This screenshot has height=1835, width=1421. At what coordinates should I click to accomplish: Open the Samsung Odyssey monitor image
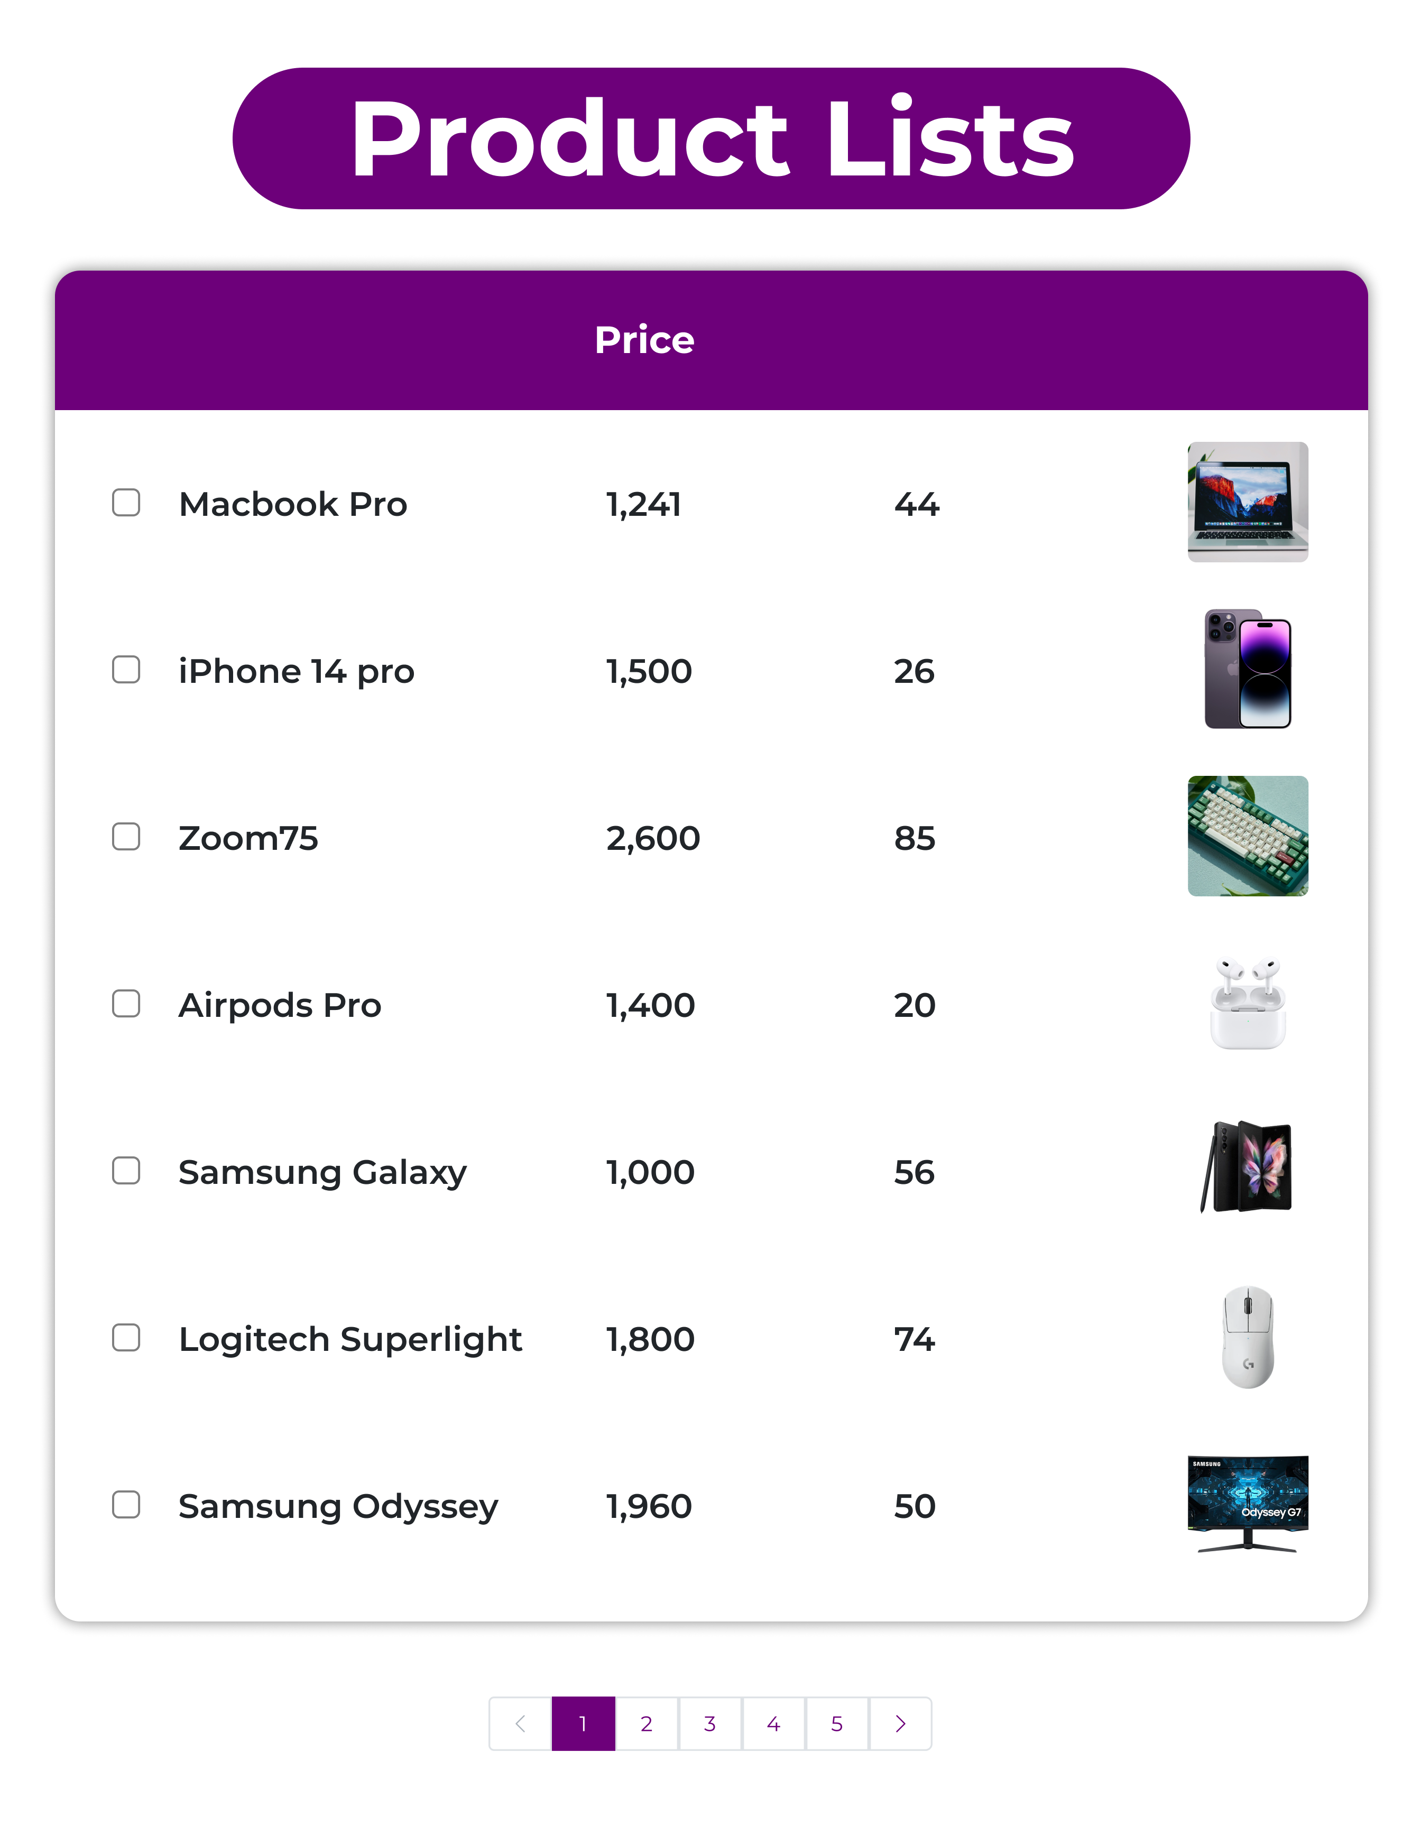(x=1247, y=1504)
